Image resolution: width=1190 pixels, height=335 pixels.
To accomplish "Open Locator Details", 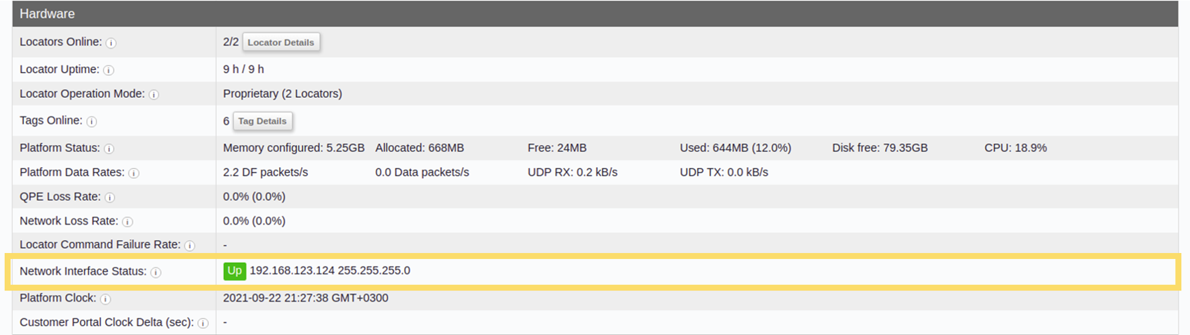I will coord(281,42).
